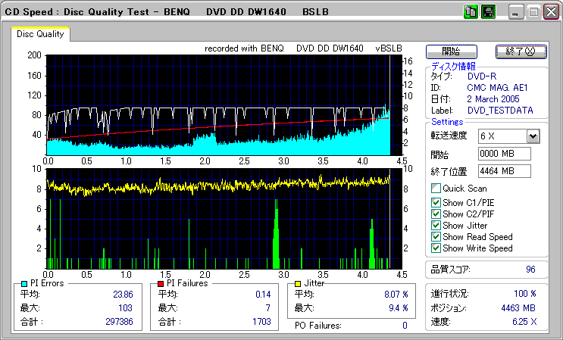The width and height of the screenshot is (563, 340).
Task: Switch to the Disc Quality tab
Action: coord(40,34)
